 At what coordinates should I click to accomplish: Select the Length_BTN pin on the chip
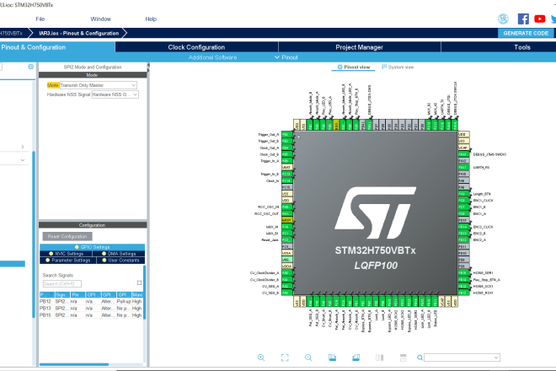[463, 194]
